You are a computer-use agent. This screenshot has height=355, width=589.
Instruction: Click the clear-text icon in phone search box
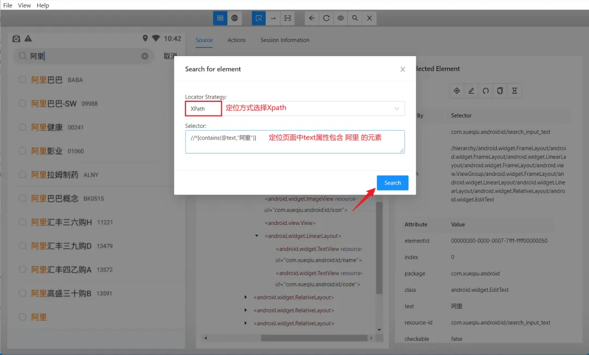tap(145, 56)
